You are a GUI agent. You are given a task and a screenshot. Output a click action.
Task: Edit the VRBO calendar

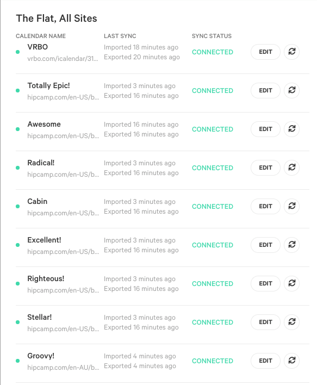point(265,52)
